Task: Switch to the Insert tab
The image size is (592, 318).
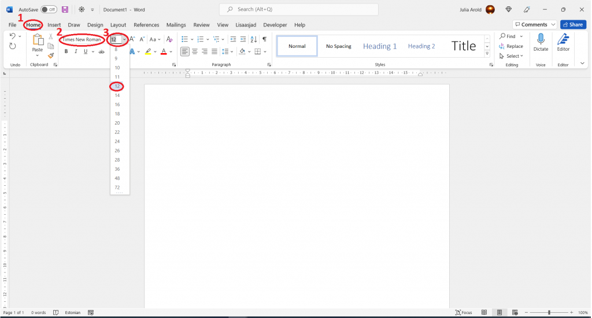Action: (54, 25)
